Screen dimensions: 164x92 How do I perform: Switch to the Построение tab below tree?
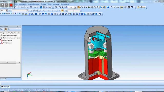pos(3,79)
